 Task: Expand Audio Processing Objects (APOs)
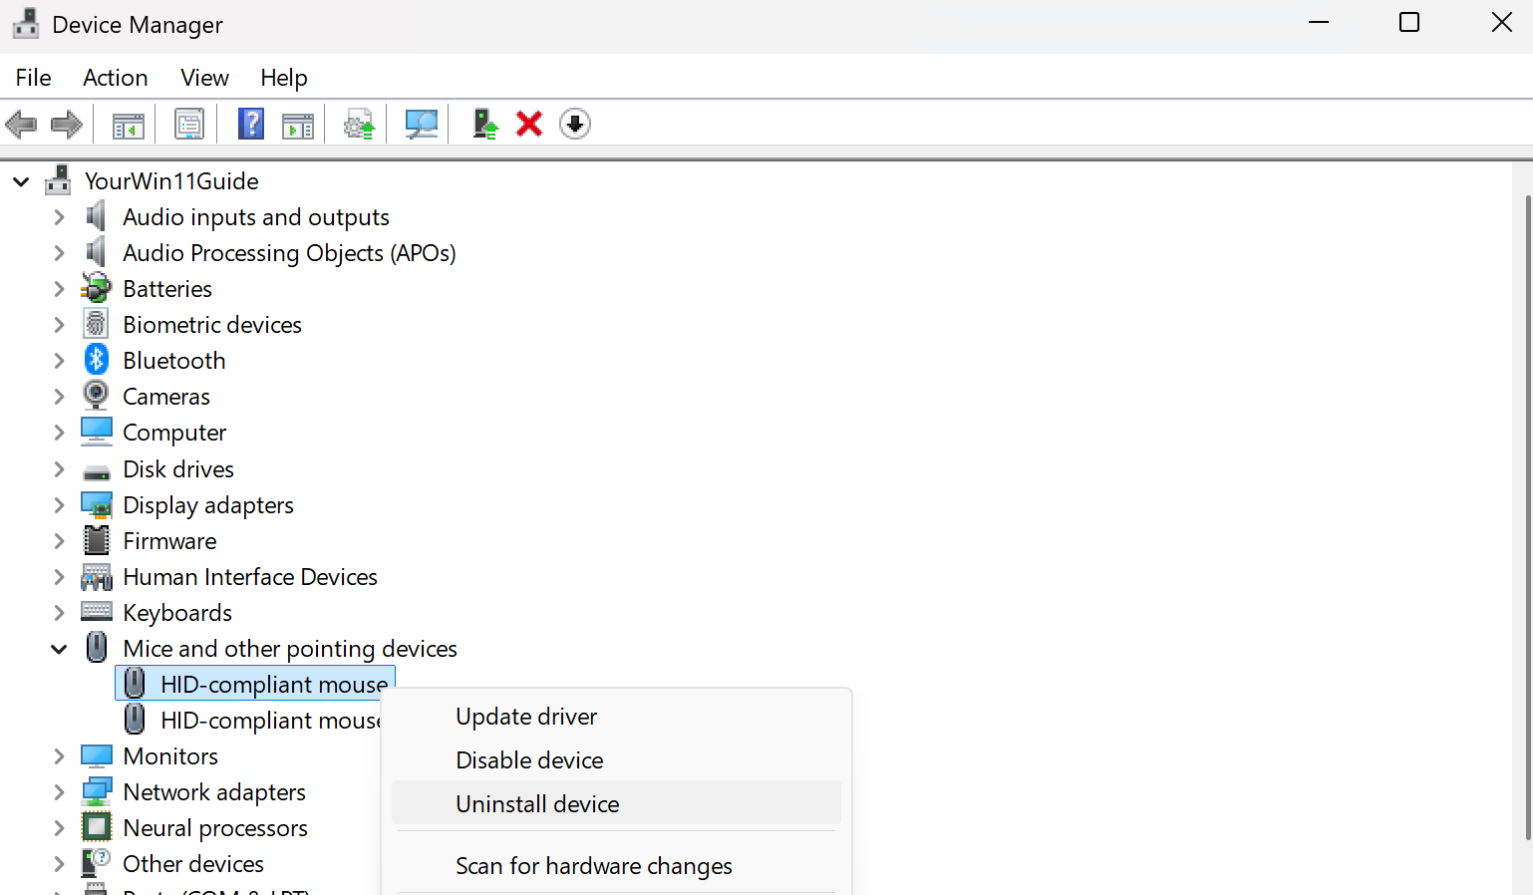click(59, 253)
